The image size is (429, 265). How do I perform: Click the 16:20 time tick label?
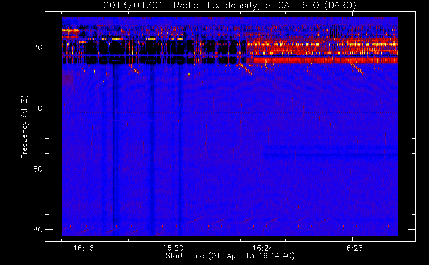pyautogui.click(x=173, y=248)
